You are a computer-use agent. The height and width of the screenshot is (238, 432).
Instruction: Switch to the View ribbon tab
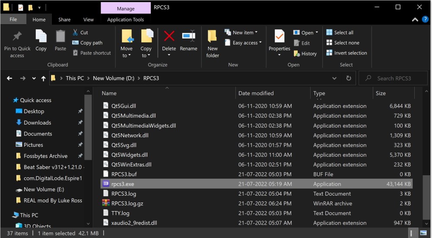click(x=89, y=19)
